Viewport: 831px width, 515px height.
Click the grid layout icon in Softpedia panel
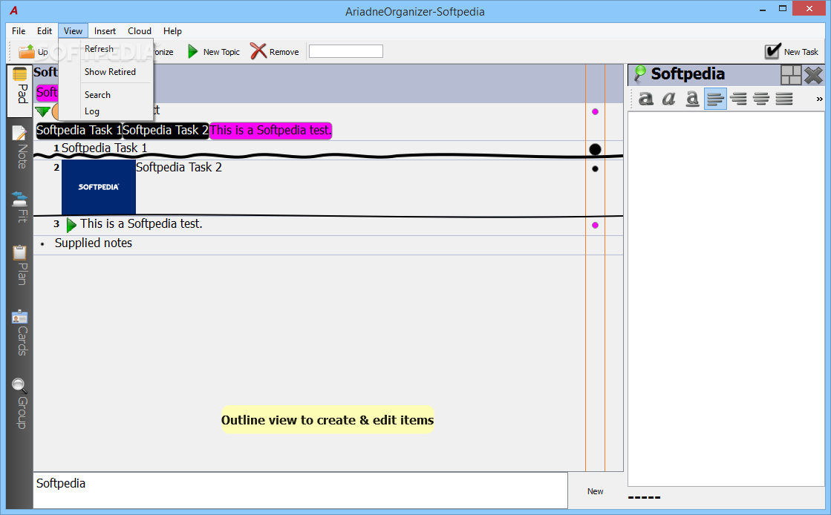[791, 75]
